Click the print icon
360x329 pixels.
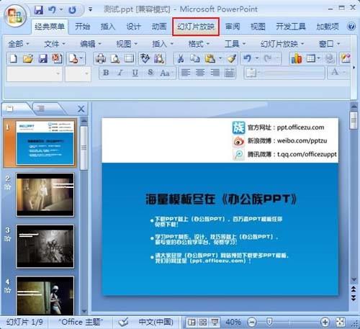[101, 58]
